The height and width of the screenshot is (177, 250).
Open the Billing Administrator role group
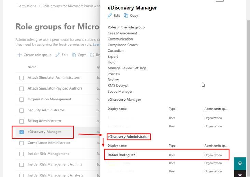[44, 121]
